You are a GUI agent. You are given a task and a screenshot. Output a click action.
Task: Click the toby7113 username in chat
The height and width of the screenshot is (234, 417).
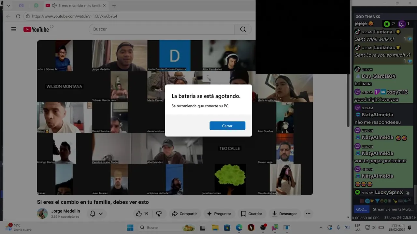(x=397, y=92)
